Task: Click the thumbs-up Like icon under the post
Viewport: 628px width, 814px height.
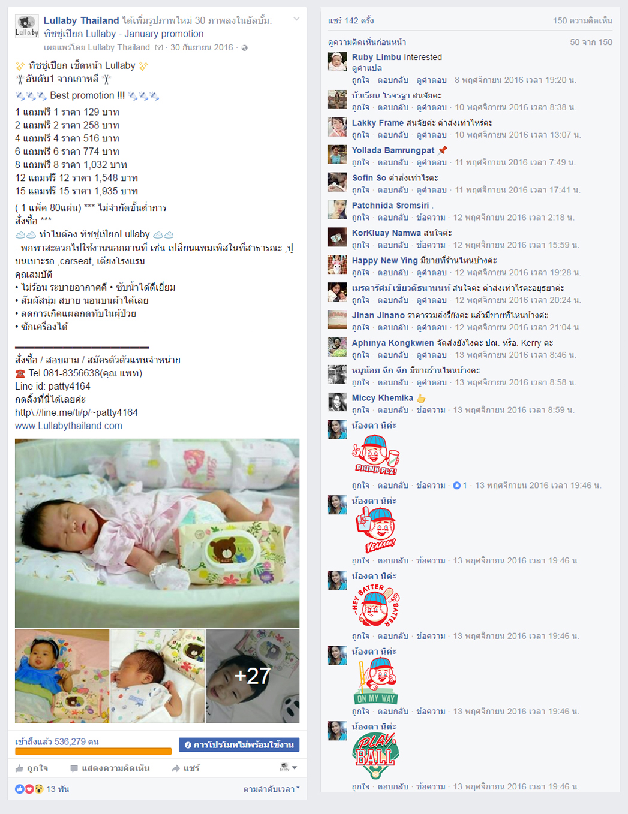Action: 20,768
